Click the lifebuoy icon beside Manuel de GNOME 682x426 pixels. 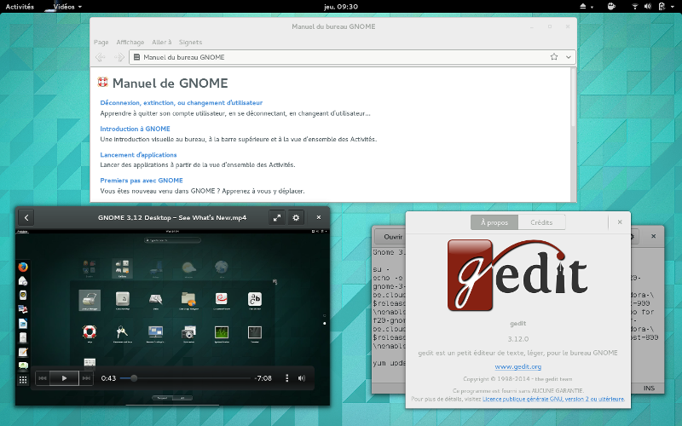coord(102,82)
